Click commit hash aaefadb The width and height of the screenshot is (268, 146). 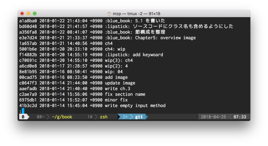(x=28, y=89)
